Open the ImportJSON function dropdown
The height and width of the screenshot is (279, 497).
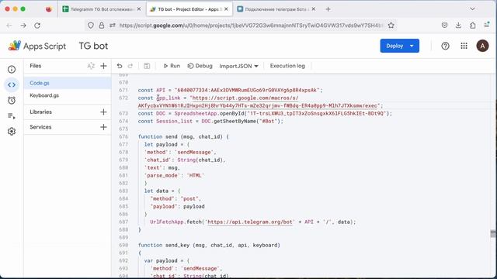tap(238, 66)
